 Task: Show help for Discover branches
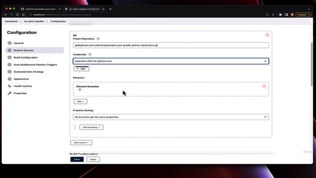point(80,90)
